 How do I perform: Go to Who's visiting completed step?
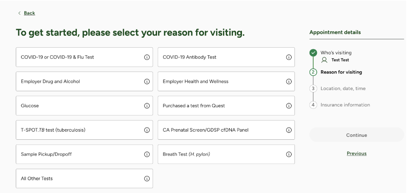pos(336,52)
